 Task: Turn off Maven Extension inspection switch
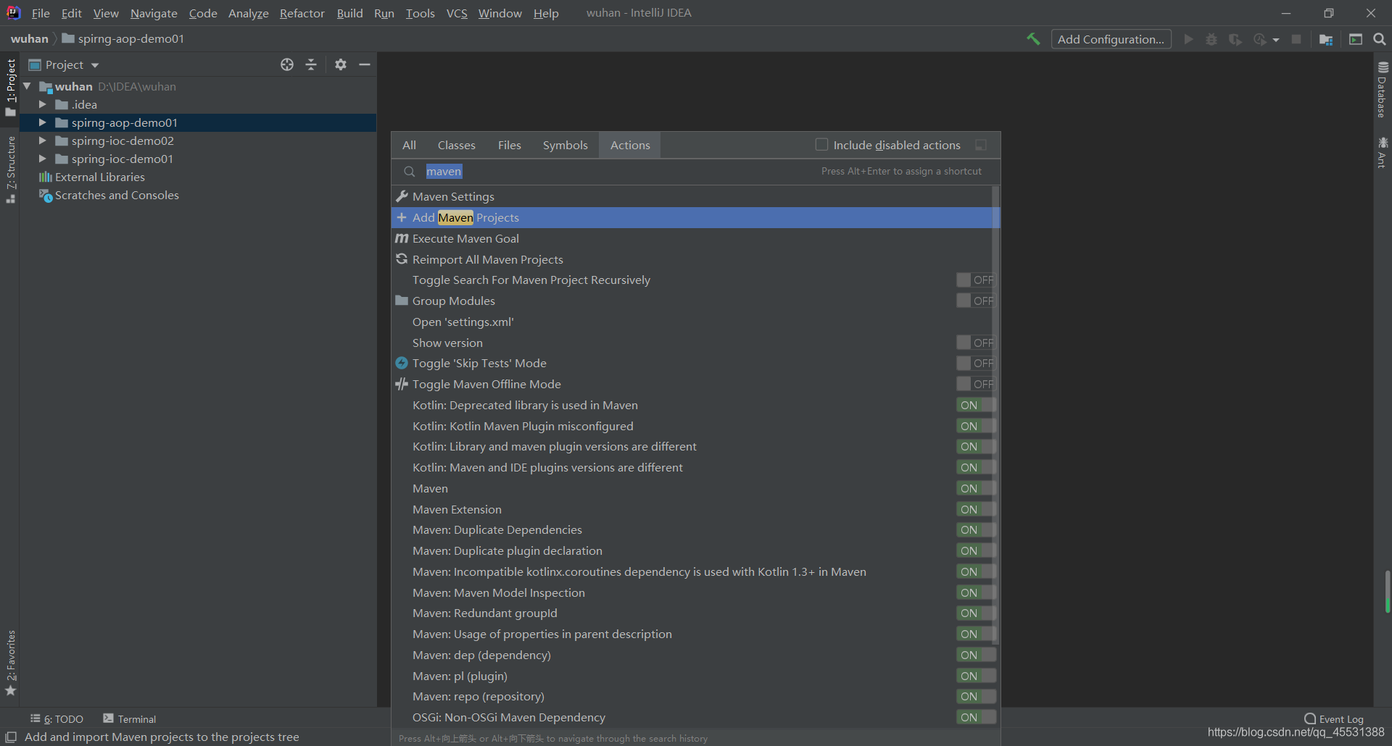click(x=975, y=509)
